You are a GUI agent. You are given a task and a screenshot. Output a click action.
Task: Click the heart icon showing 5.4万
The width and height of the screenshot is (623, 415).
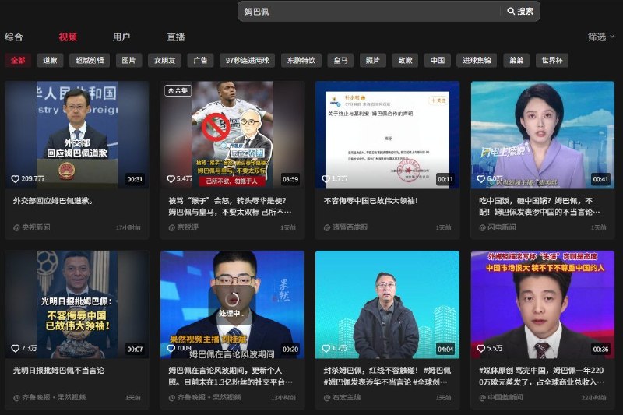171,179
